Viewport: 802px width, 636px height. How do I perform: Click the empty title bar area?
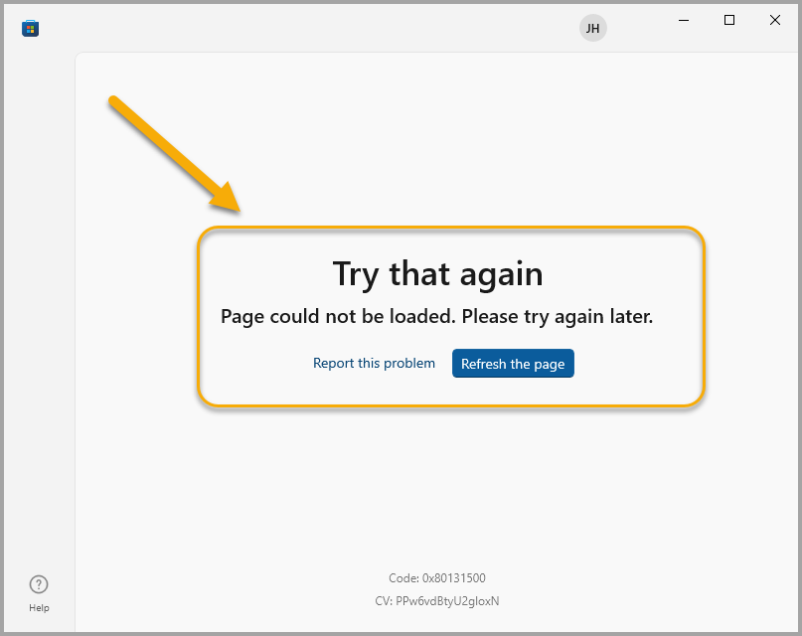click(298, 25)
